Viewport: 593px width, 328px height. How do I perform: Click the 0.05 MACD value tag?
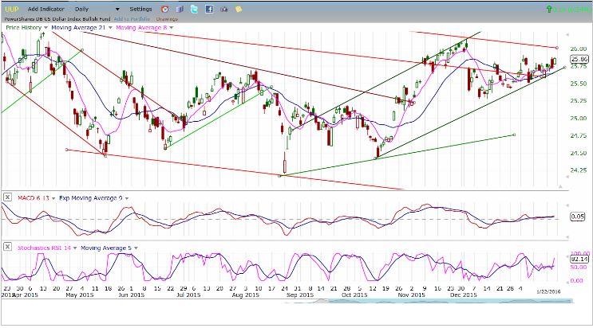coord(578,217)
